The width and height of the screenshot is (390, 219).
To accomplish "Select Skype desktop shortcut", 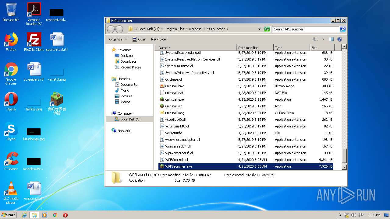I will [x=11, y=131].
